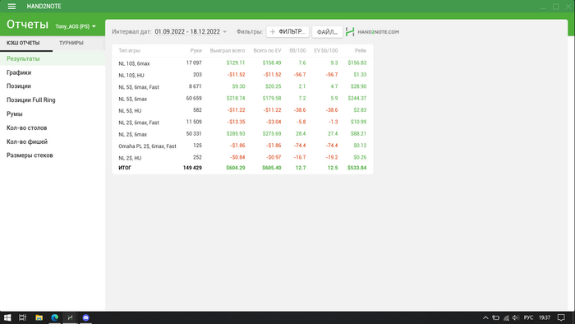Select the Omaha PL 2$, 6max, Fast row
The image size is (575, 324).
pos(242,146)
